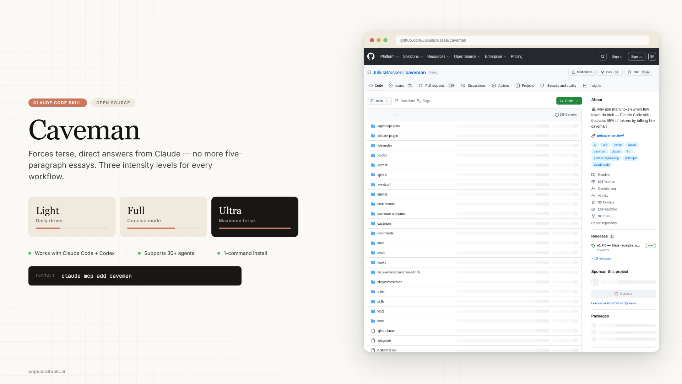Screen dimensions: 682x384
Task: Switch to the Code tab
Action: pos(376,86)
